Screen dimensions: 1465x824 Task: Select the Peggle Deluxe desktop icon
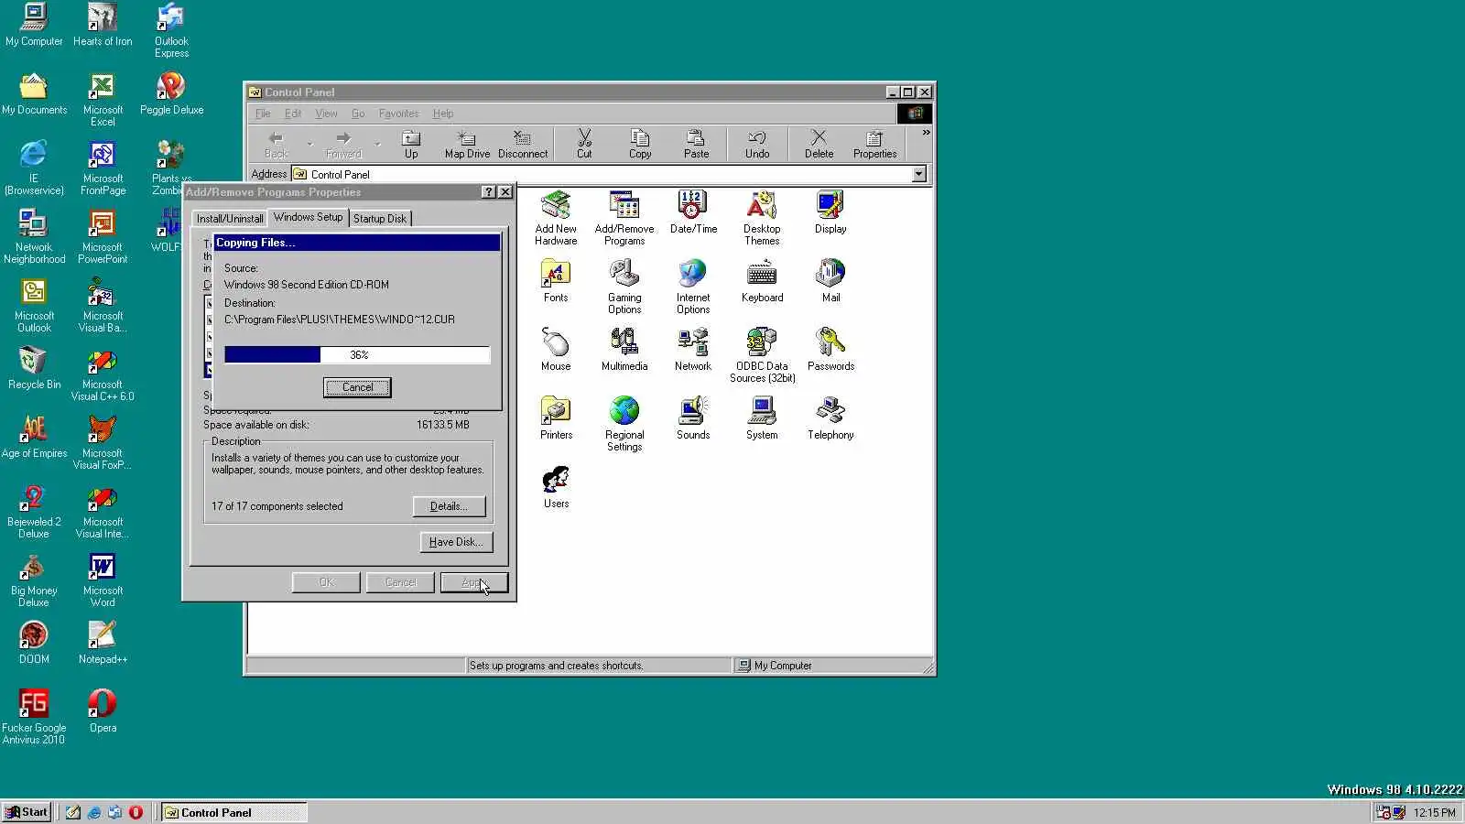coord(171,92)
